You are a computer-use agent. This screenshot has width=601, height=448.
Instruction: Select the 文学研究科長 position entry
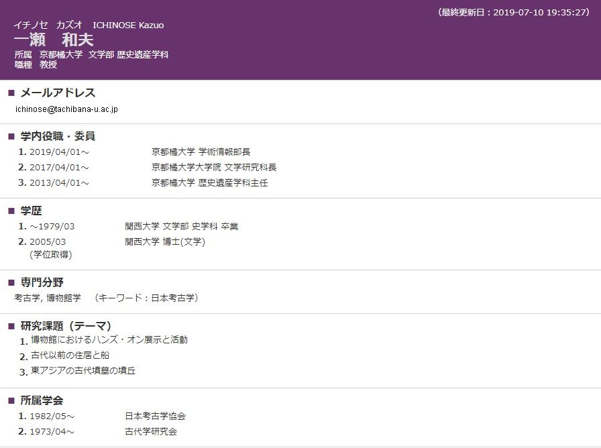(x=213, y=168)
